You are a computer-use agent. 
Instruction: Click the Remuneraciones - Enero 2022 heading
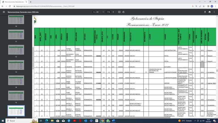pyautogui.click(x=148, y=25)
